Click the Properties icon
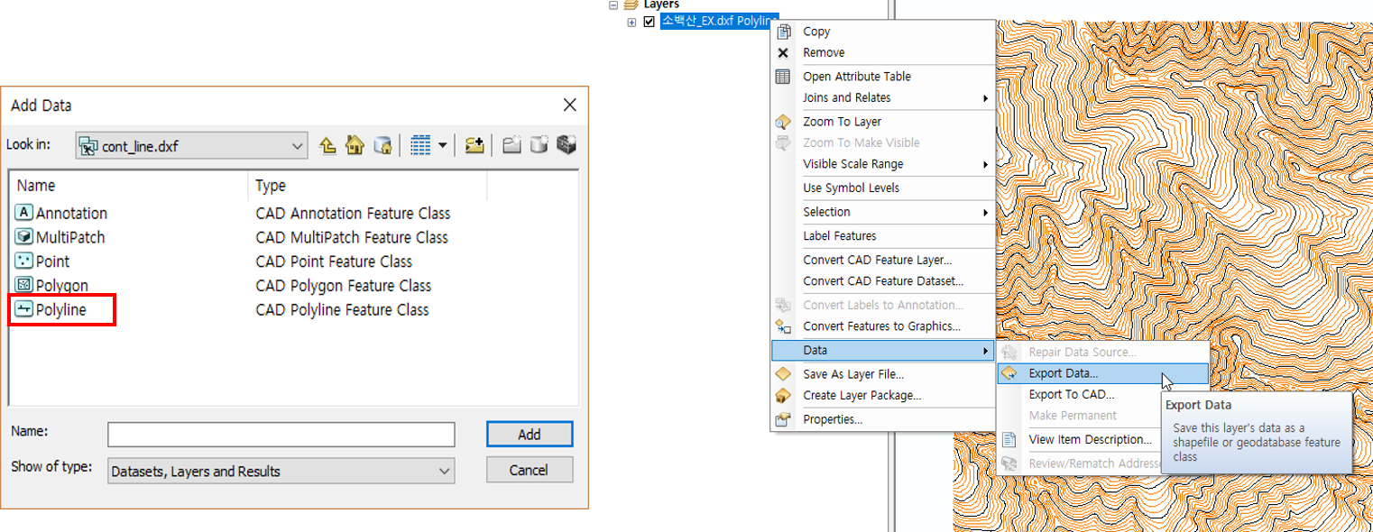The image size is (1373, 532). (783, 419)
